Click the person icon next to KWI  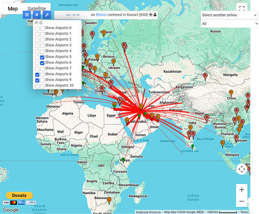coord(155,15)
